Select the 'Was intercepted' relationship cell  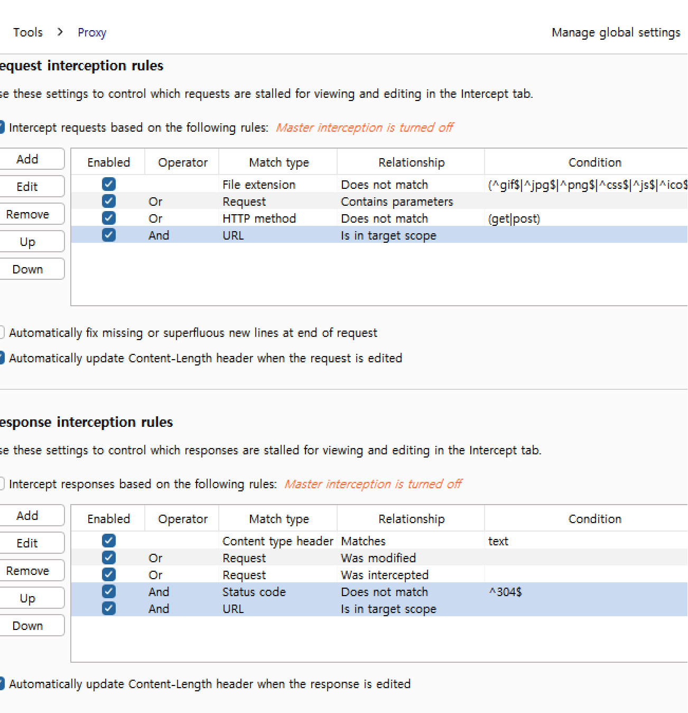[x=411, y=575]
